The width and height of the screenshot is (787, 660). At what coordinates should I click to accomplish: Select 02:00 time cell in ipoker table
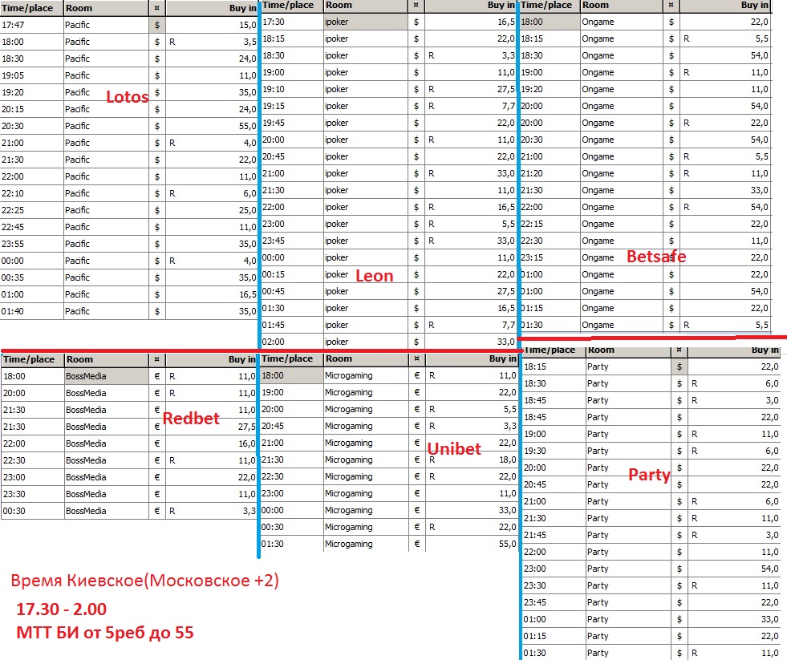(291, 342)
